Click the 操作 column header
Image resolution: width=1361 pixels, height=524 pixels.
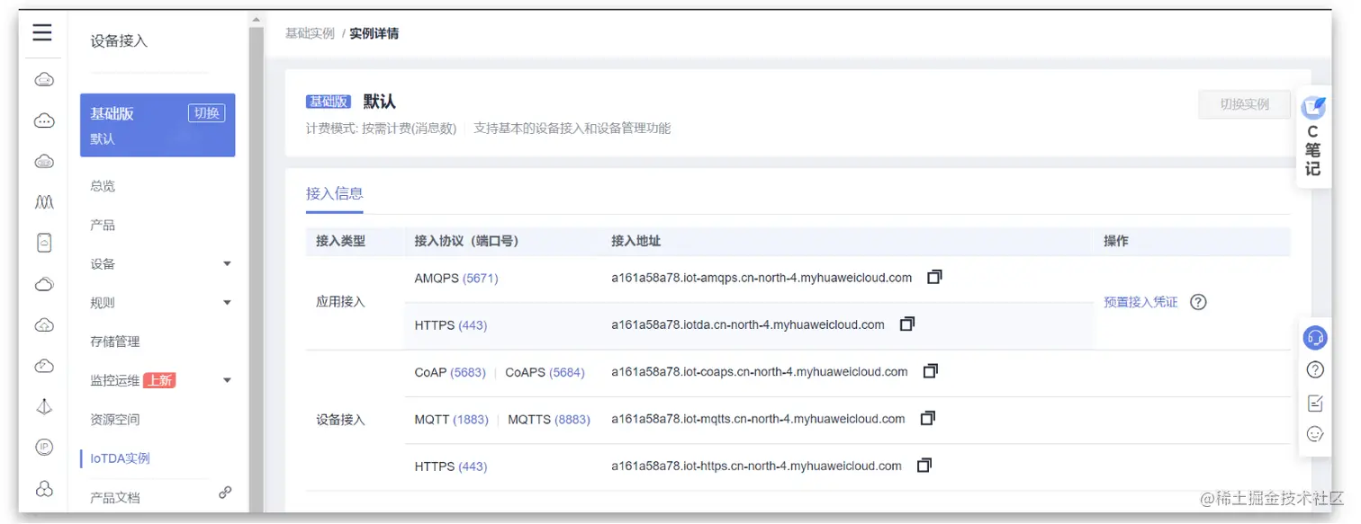[x=1116, y=241]
